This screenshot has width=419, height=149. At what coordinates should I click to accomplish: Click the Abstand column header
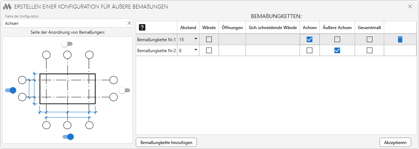(x=188, y=28)
